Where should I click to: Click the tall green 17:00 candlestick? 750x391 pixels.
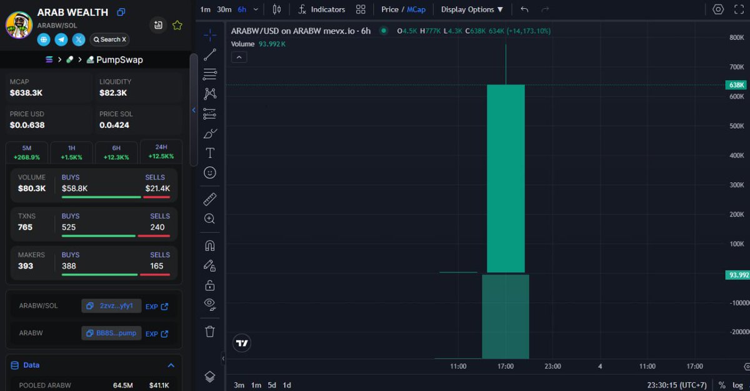coord(506,178)
